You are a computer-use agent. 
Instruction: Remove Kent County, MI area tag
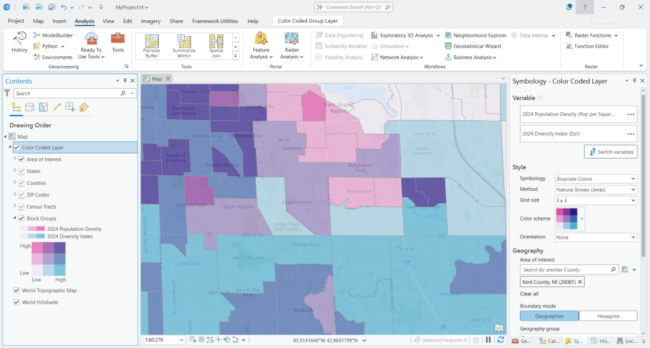[x=580, y=282]
